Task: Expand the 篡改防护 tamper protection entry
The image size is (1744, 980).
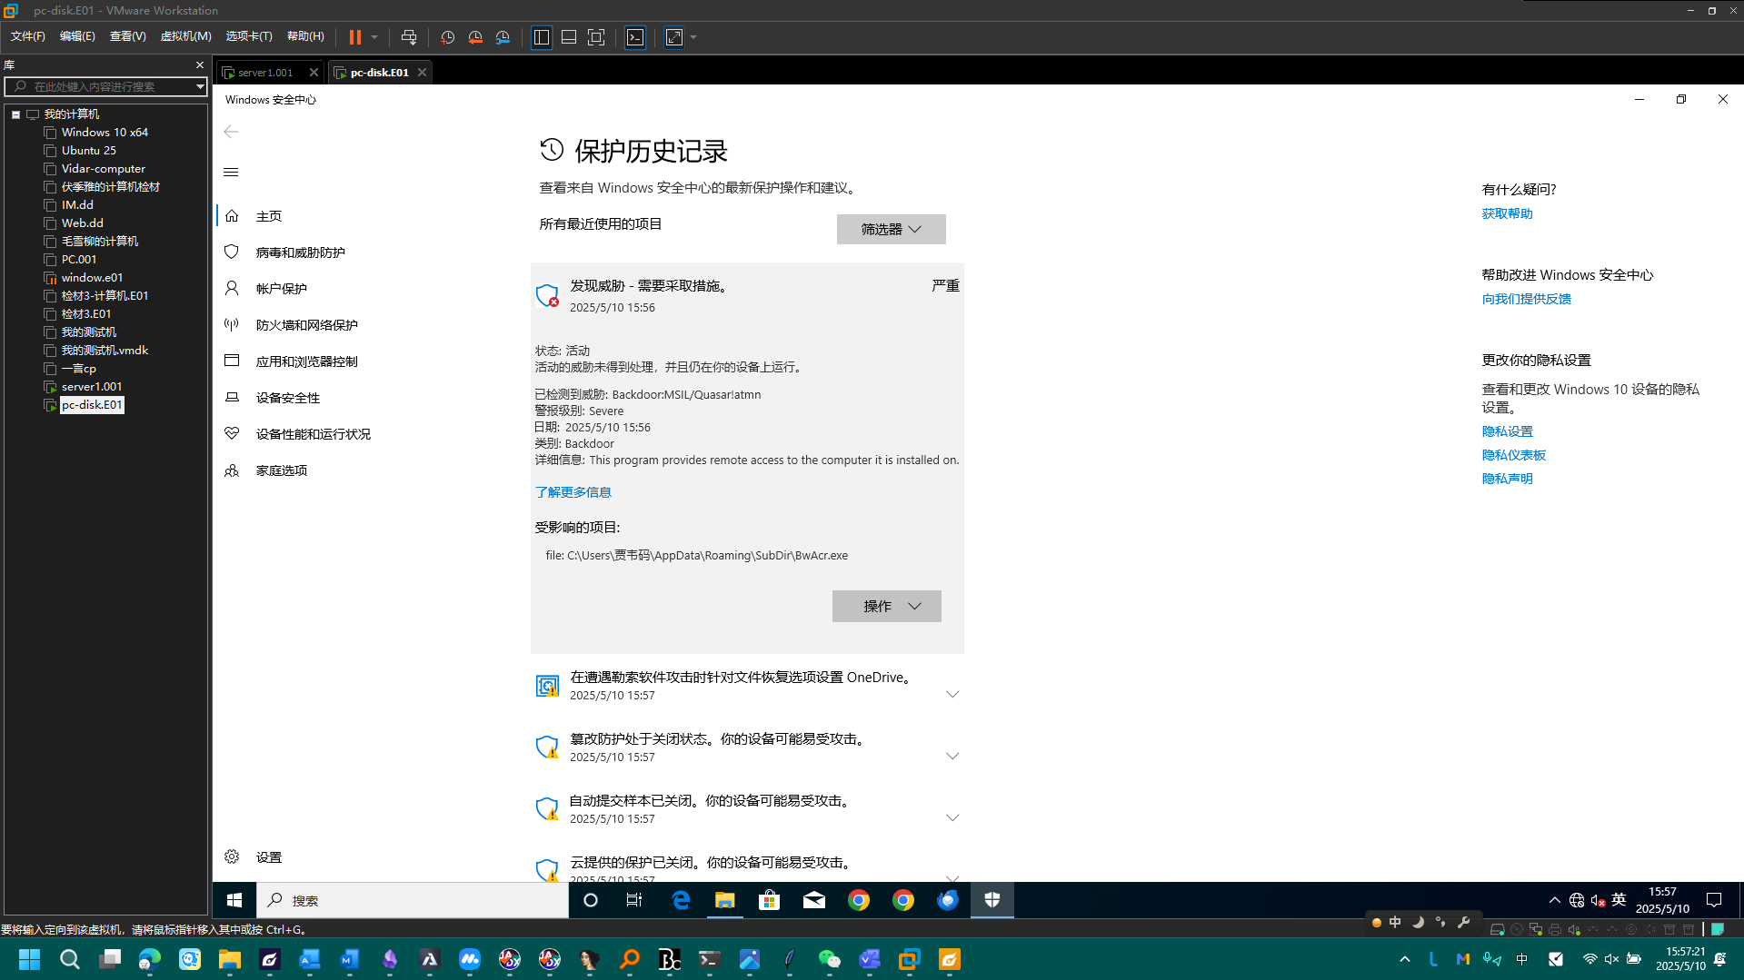Action: coord(952,756)
